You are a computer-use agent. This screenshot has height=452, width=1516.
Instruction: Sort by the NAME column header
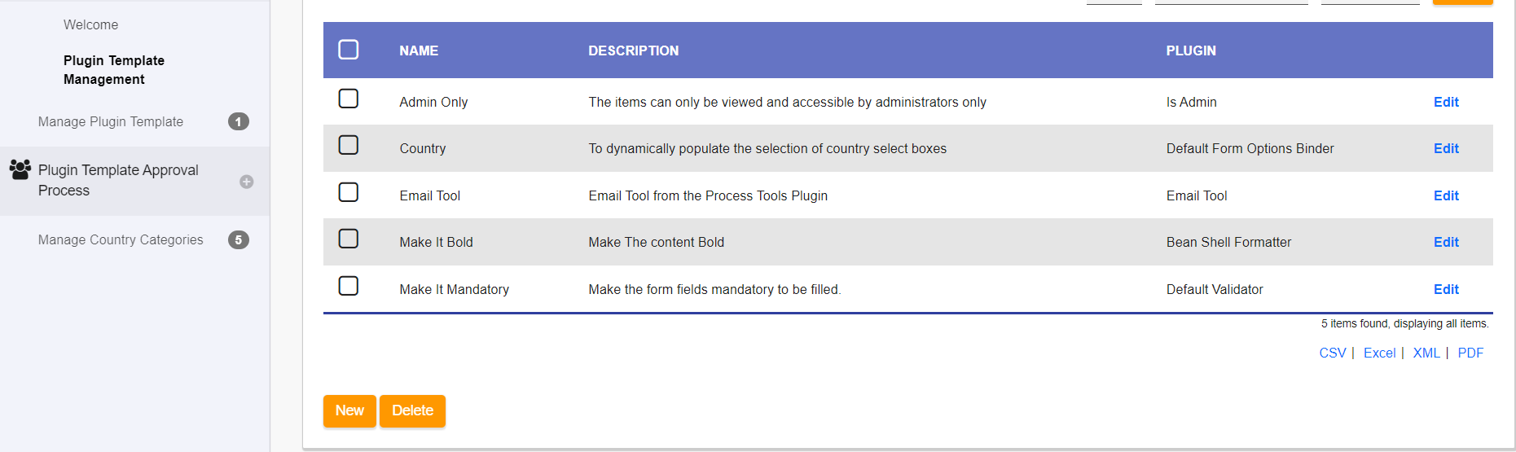(419, 51)
